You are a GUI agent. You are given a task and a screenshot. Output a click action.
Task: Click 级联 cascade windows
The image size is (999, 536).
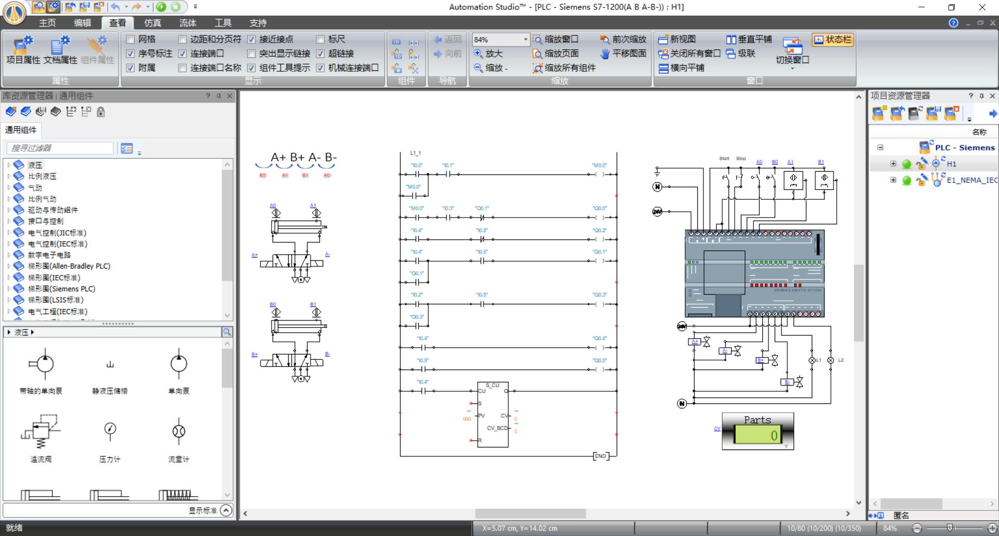740,54
